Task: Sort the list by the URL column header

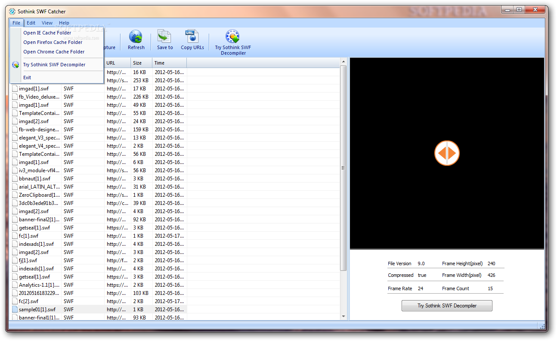Action: coord(118,63)
